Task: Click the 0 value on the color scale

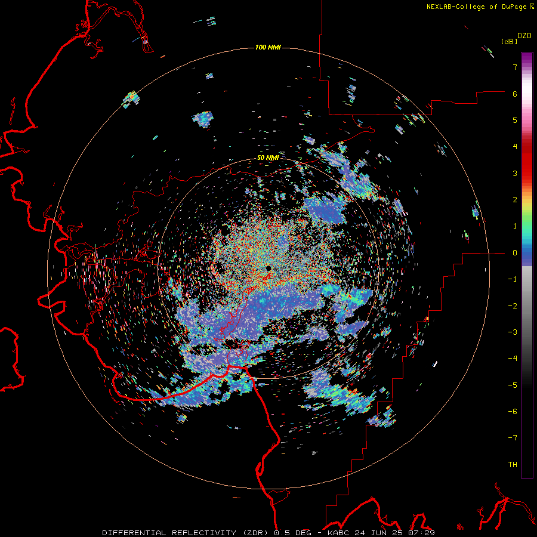Action: click(x=515, y=253)
